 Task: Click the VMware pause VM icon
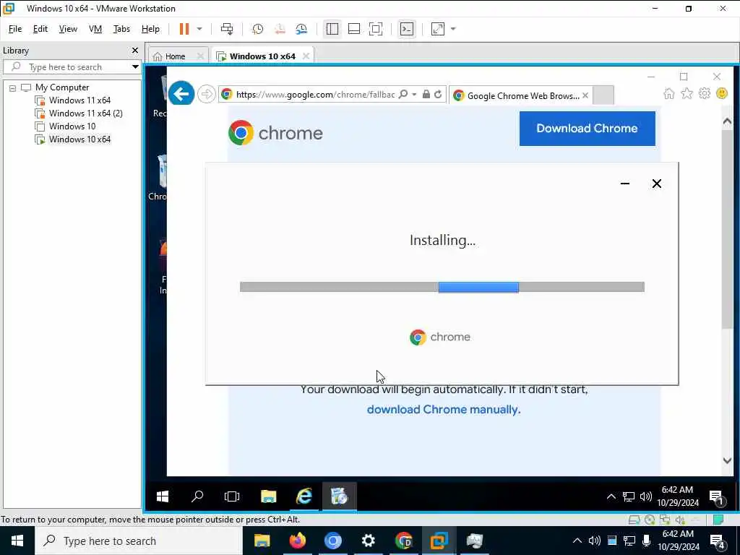click(x=184, y=29)
